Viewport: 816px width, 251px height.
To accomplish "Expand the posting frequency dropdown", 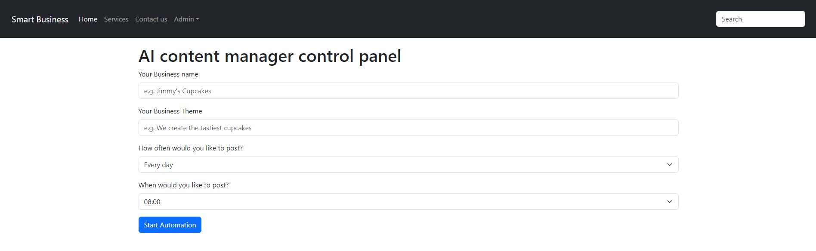I will pos(408,165).
